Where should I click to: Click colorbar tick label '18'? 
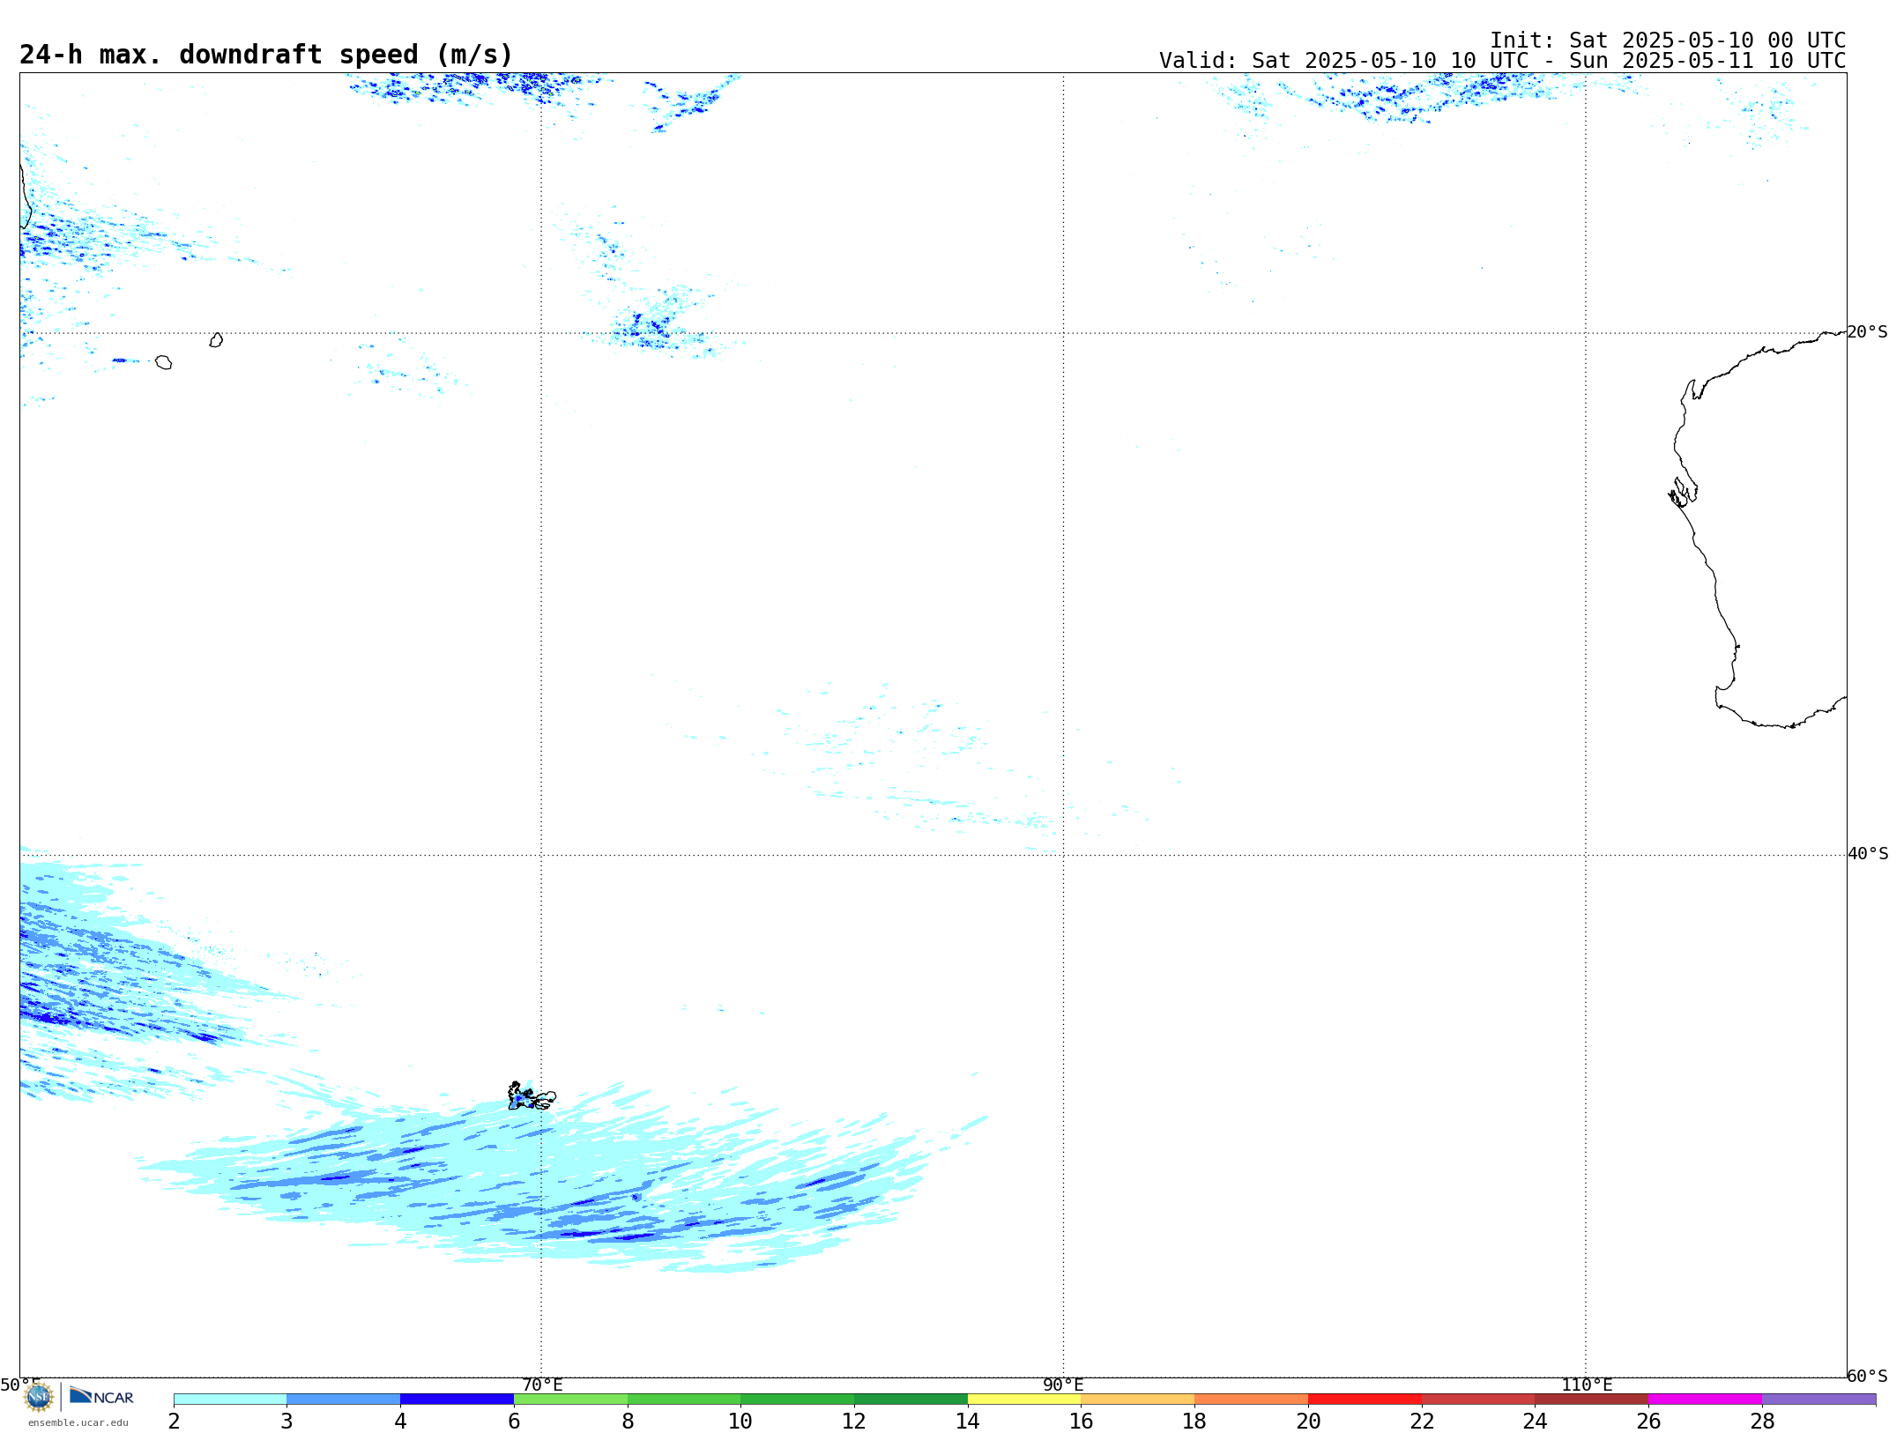(1194, 1422)
